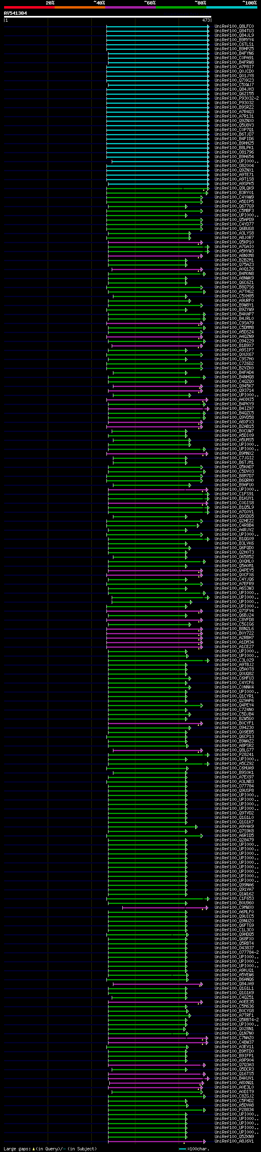261x1152 pixels.
Task: Select the UniRef100_O81796 label
Action: (234, 152)
